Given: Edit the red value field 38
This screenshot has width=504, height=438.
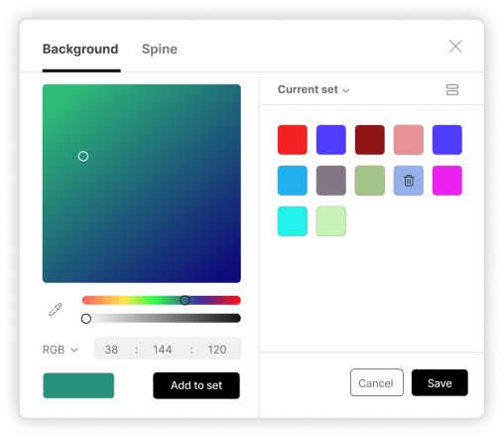Looking at the screenshot, I should (111, 350).
